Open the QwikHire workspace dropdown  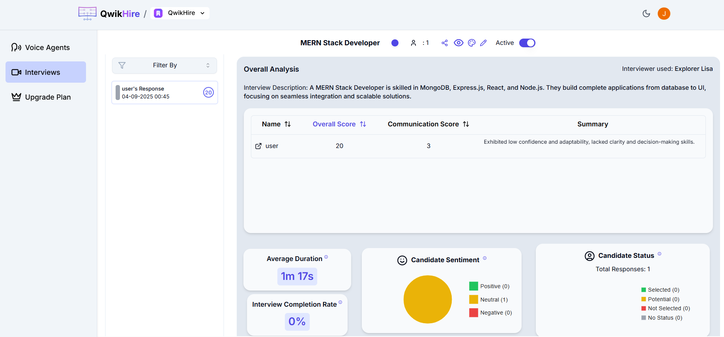[x=180, y=13]
